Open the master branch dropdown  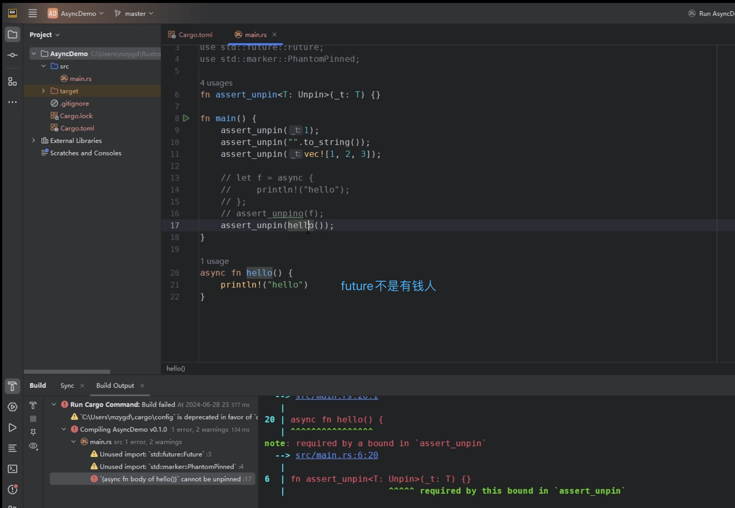[x=134, y=13]
